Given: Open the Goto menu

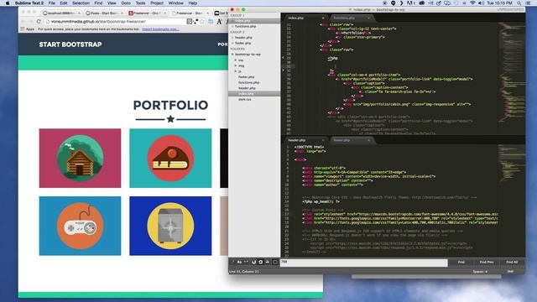Looking at the screenshot, I should pyautogui.click(x=126, y=3).
